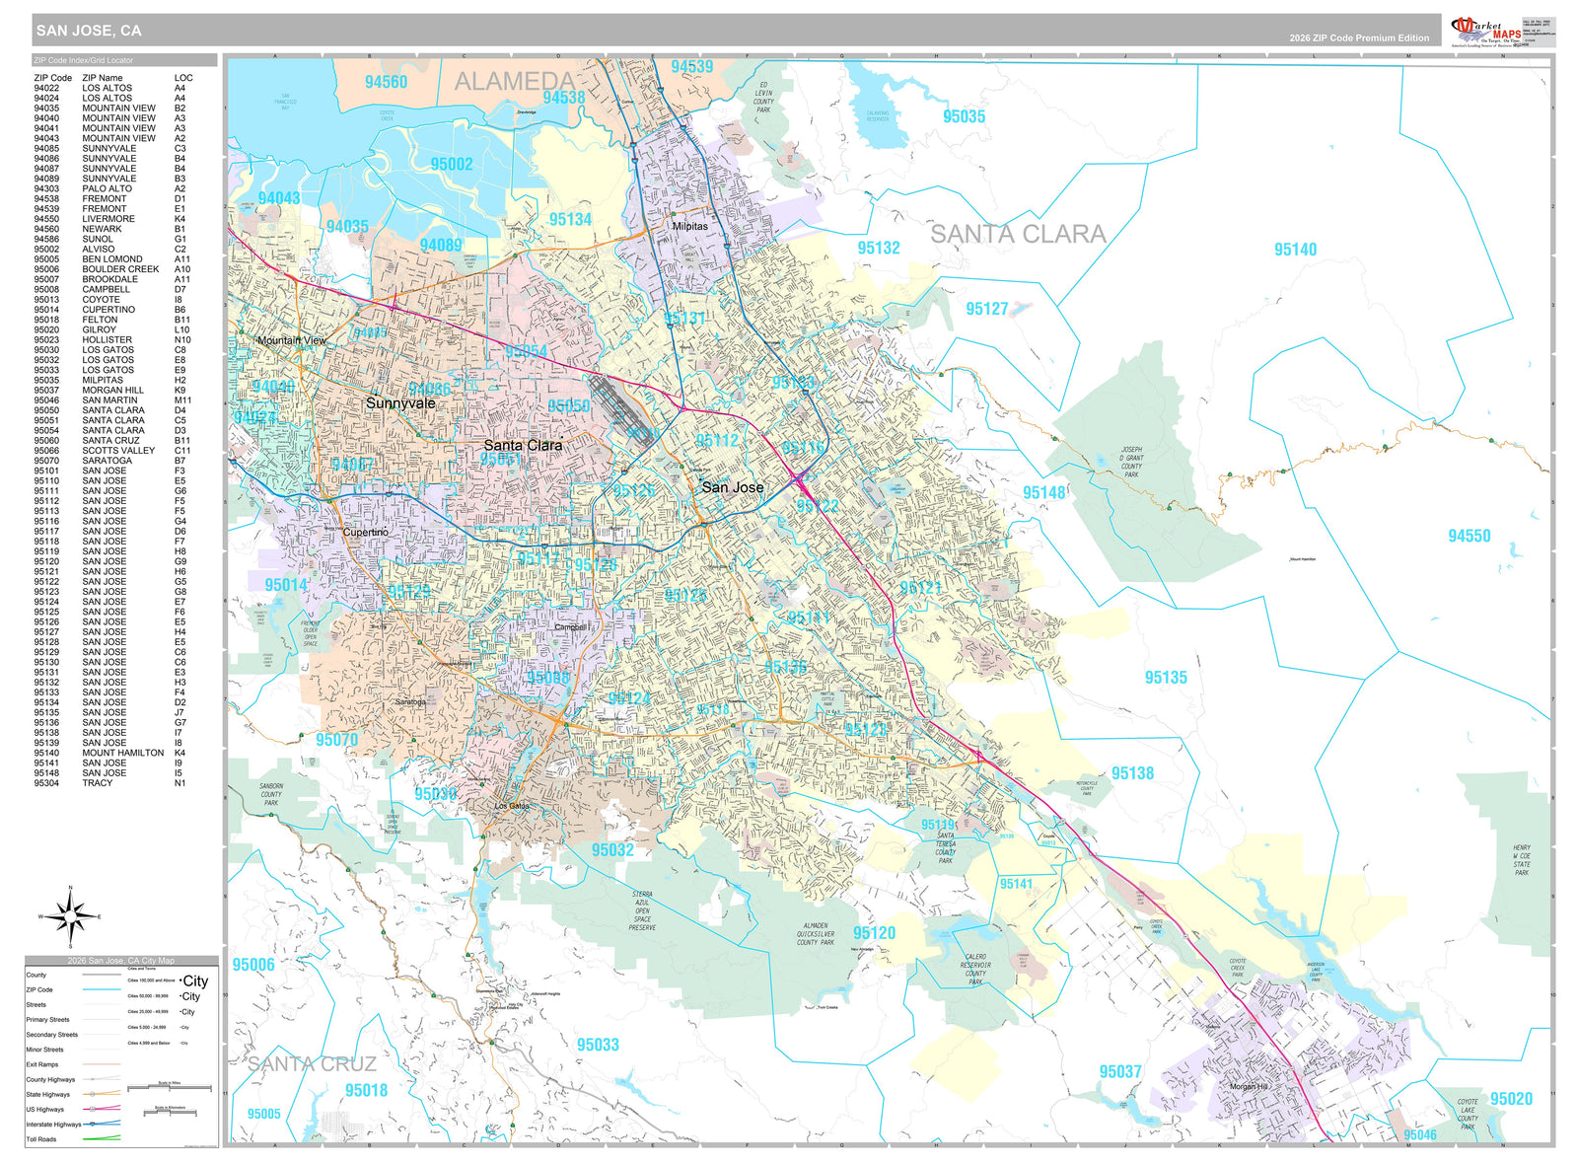Select the blue 95037 ZIP label on the map
Screen dimensions: 1578x1163
[1120, 1071]
